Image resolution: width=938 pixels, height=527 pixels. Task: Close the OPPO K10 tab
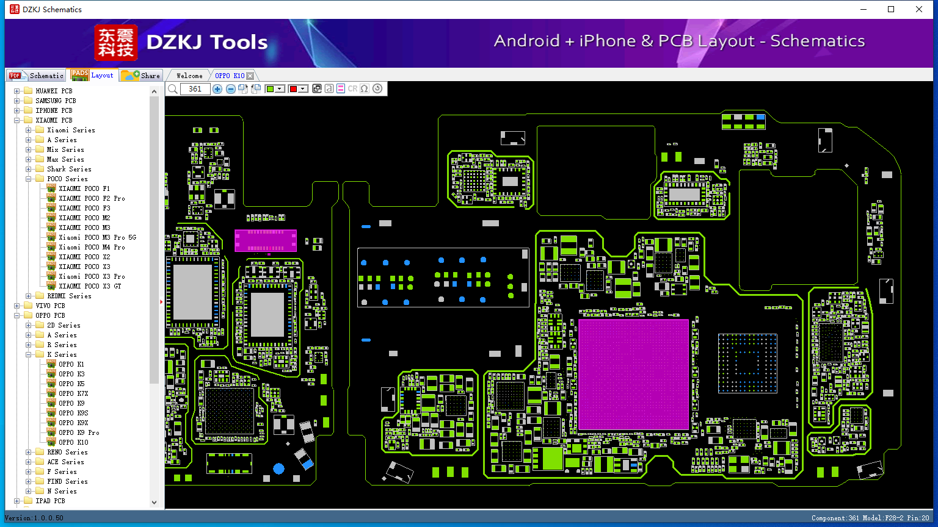point(250,76)
